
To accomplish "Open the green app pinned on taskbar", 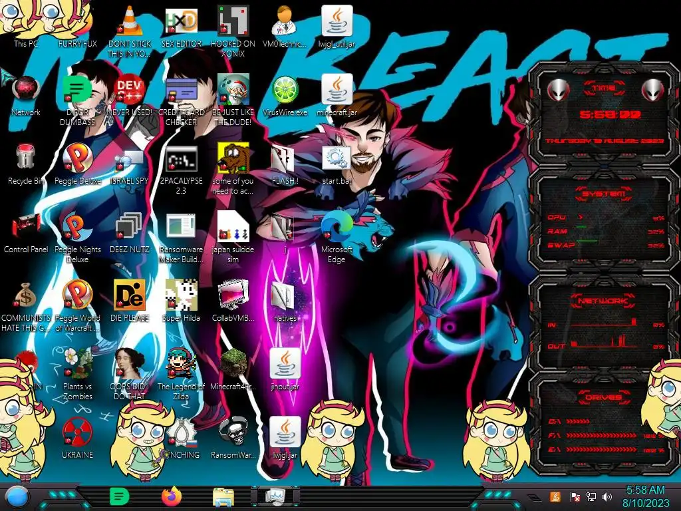I will 119,496.
